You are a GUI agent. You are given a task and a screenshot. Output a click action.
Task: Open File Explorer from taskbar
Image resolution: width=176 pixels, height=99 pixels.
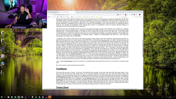click(x=12, y=97)
